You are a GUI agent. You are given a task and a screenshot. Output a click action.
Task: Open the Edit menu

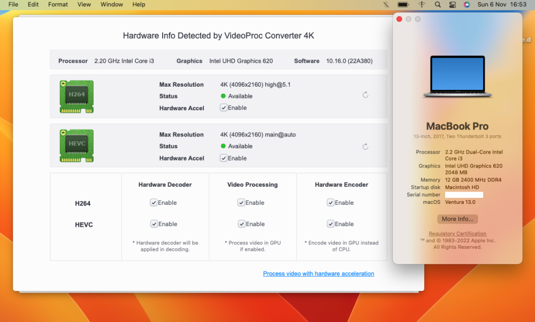click(x=33, y=4)
